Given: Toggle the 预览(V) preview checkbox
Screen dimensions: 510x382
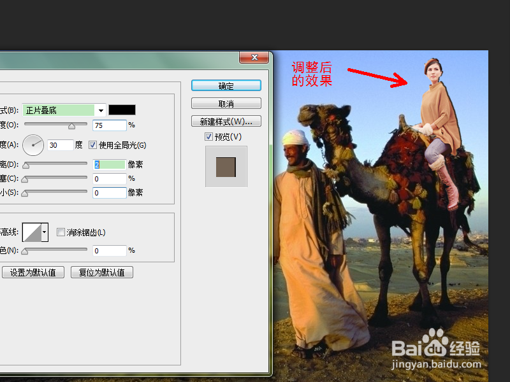Looking at the screenshot, I should (x=209, y=137).
